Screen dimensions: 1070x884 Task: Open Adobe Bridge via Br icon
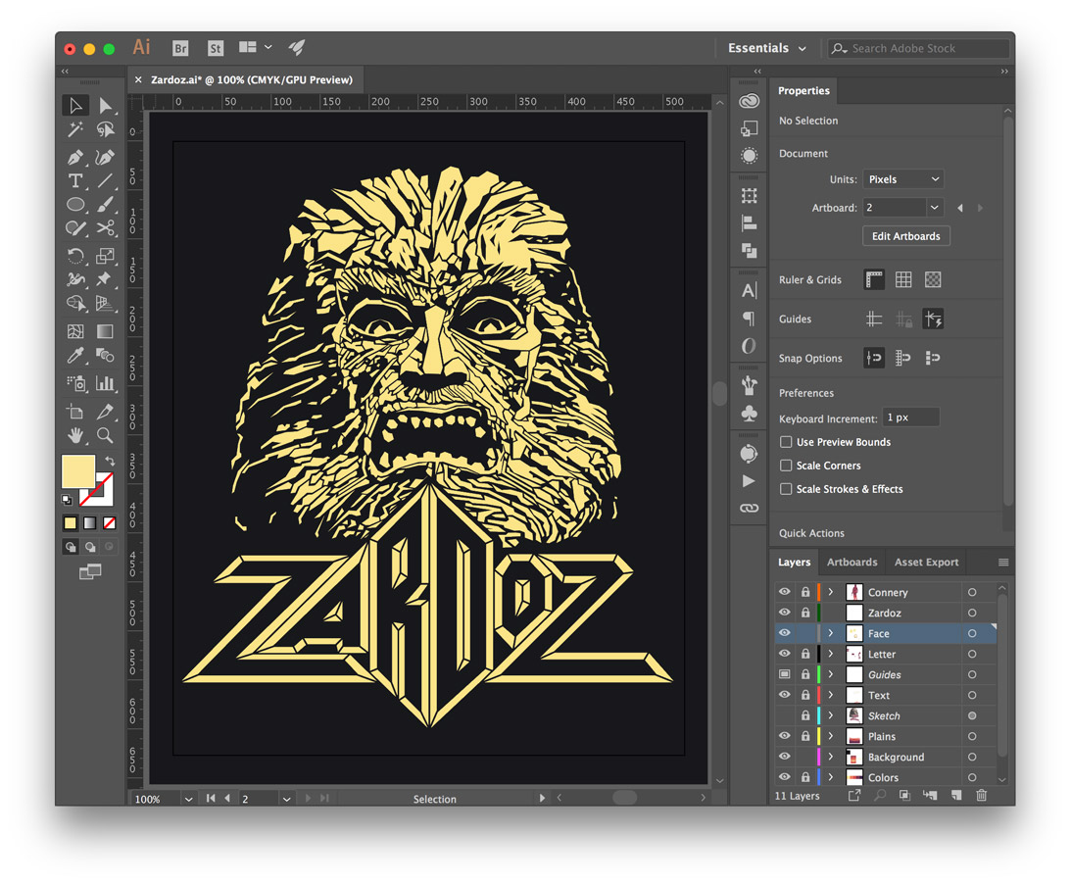tap(180, 48)
